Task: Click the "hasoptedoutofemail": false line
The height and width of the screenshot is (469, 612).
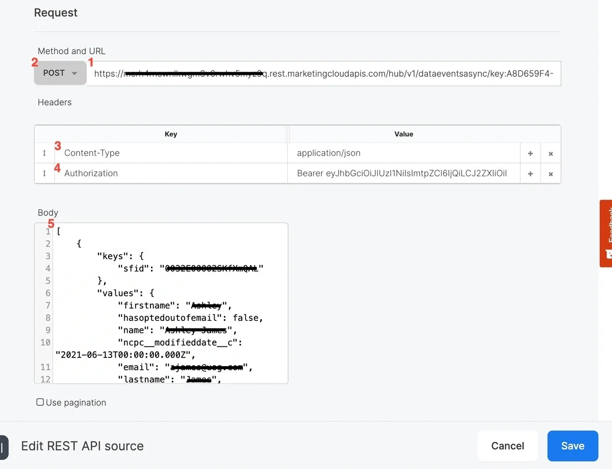Action: click(x=190, y=318)
